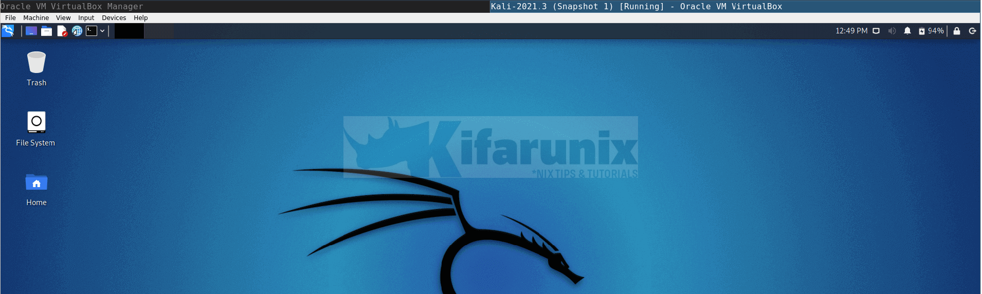Open the File menu
The image size is (982, 294).
tap(10, 18)
